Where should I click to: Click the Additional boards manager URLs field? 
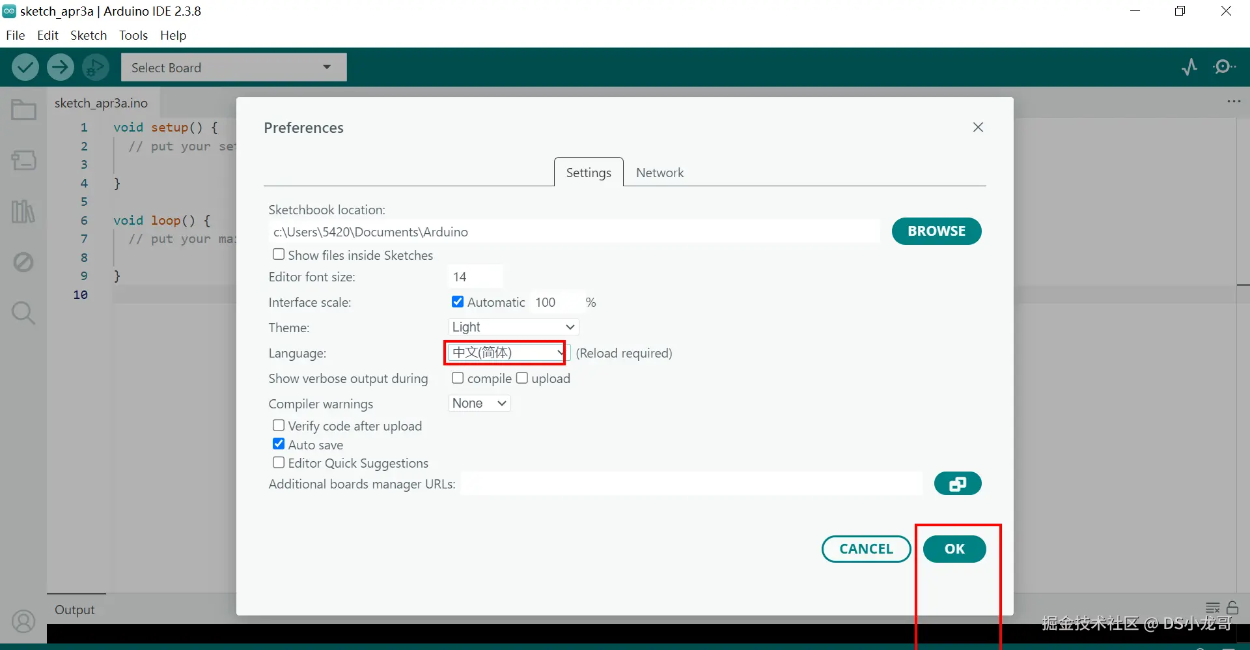(x=691, y=484)
